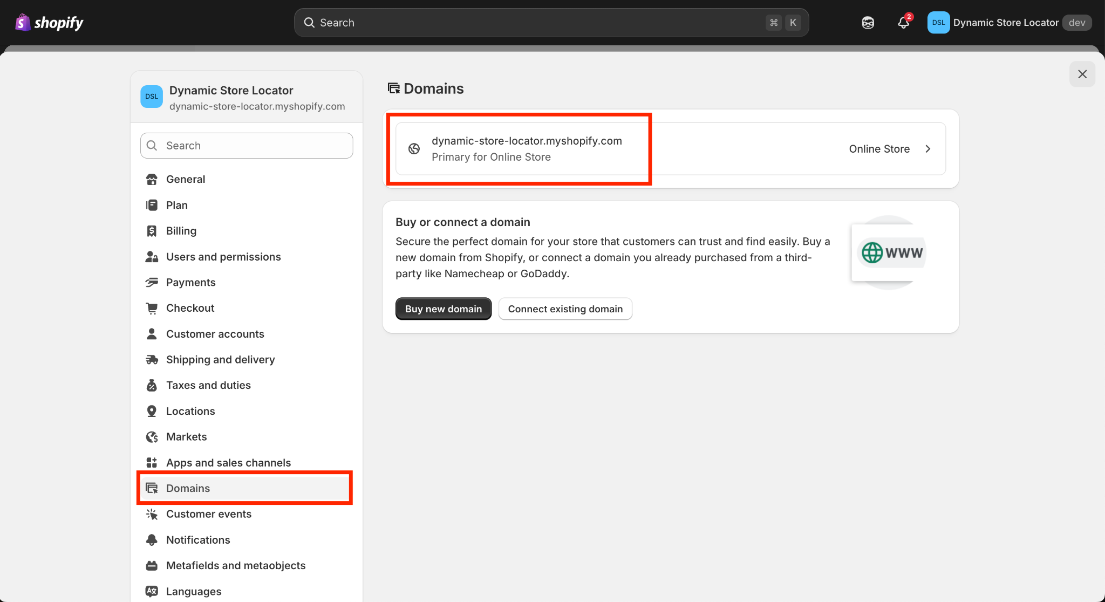Click the DSL badge in settings sidebar header

152,97
